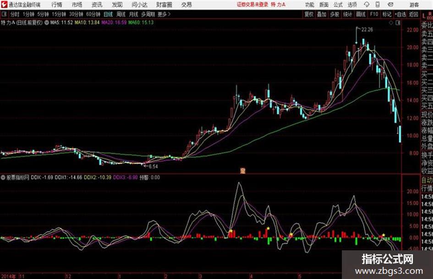Toggle the left panel icon beside 分时
This screenshot has width=433, height=279.
[4, 14]
